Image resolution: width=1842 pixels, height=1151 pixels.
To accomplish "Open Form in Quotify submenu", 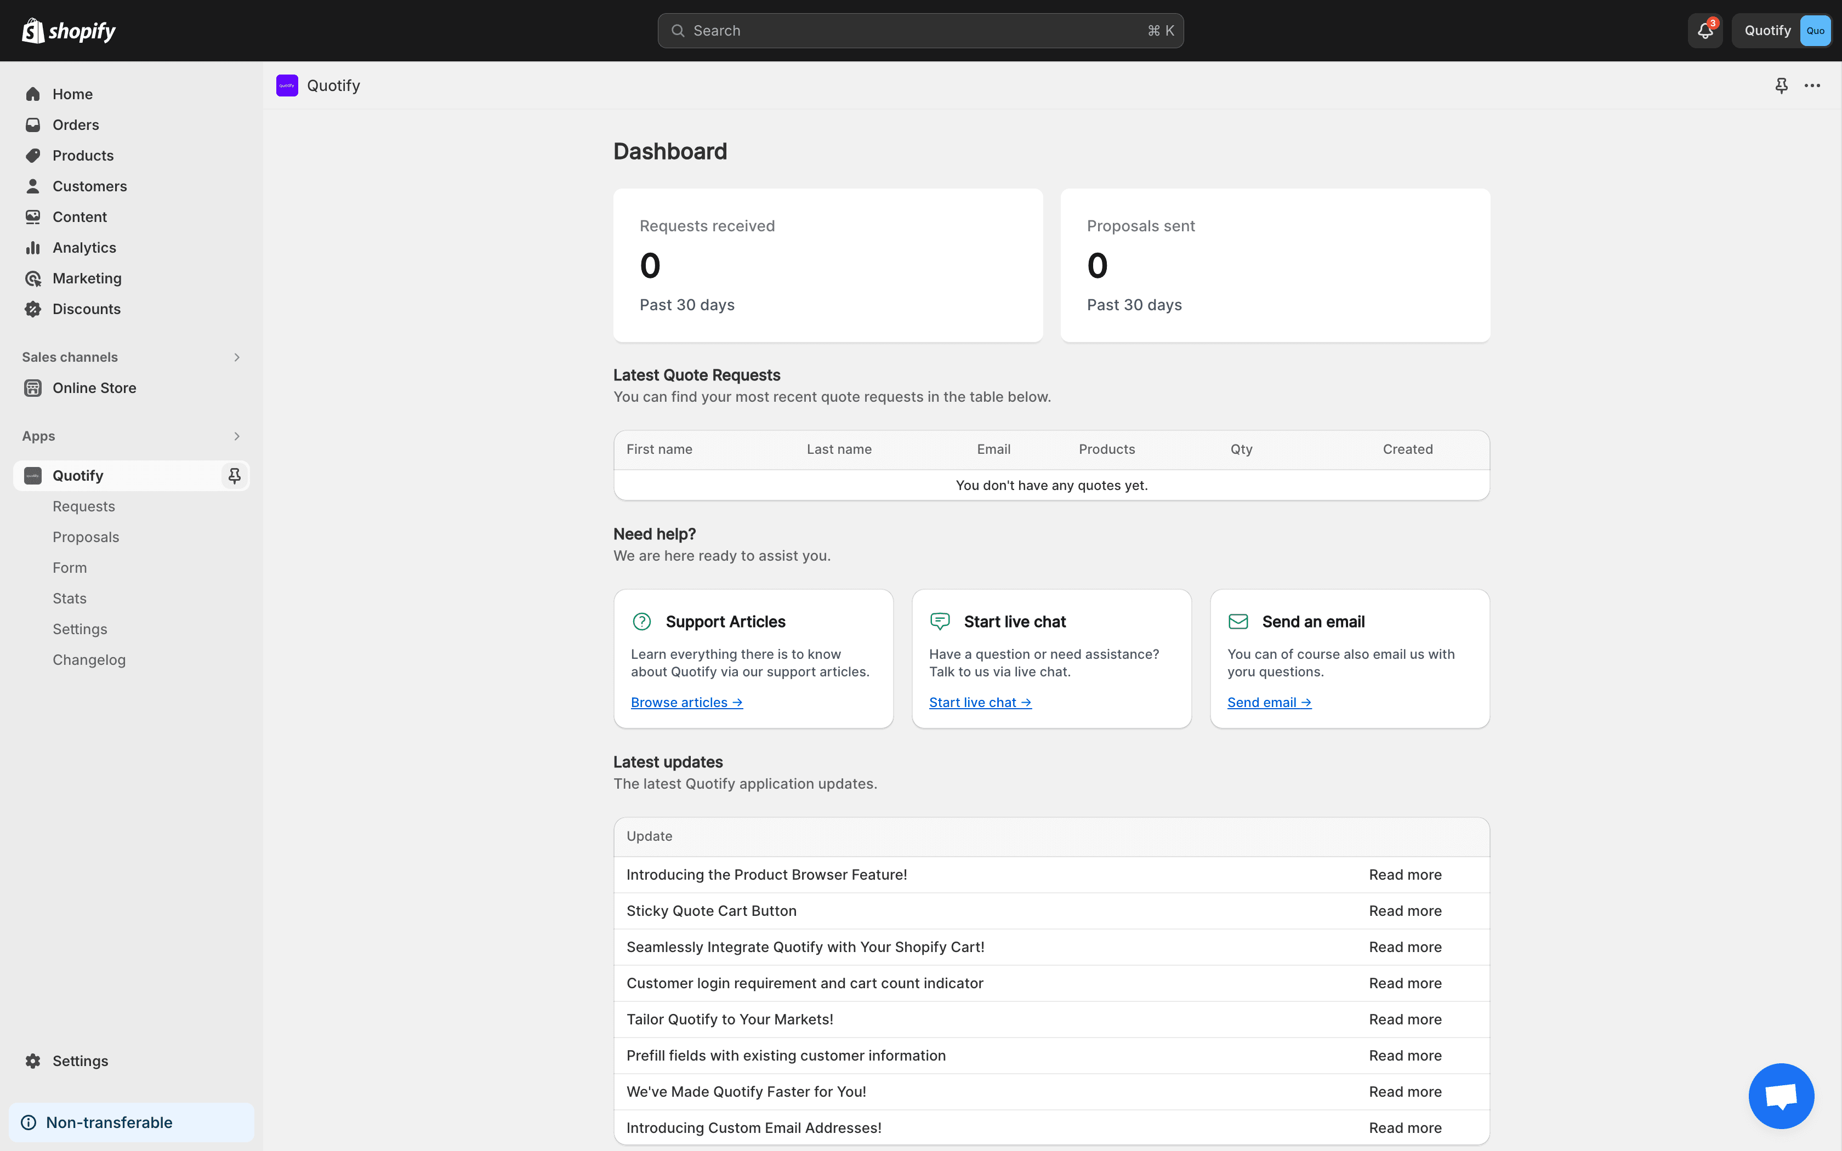I will pos(69,567).
